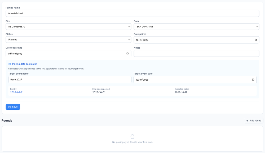This screenshot has height=153, width=265.
Task: Edit the Target event name field Race 2027
Action: point(70,80)
